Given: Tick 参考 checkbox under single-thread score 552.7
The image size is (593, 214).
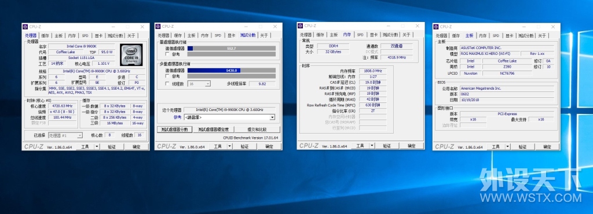Looking at the screenshot, I should click(167, 54).
